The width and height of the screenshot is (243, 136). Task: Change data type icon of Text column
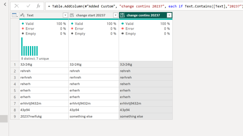(23, 15)
